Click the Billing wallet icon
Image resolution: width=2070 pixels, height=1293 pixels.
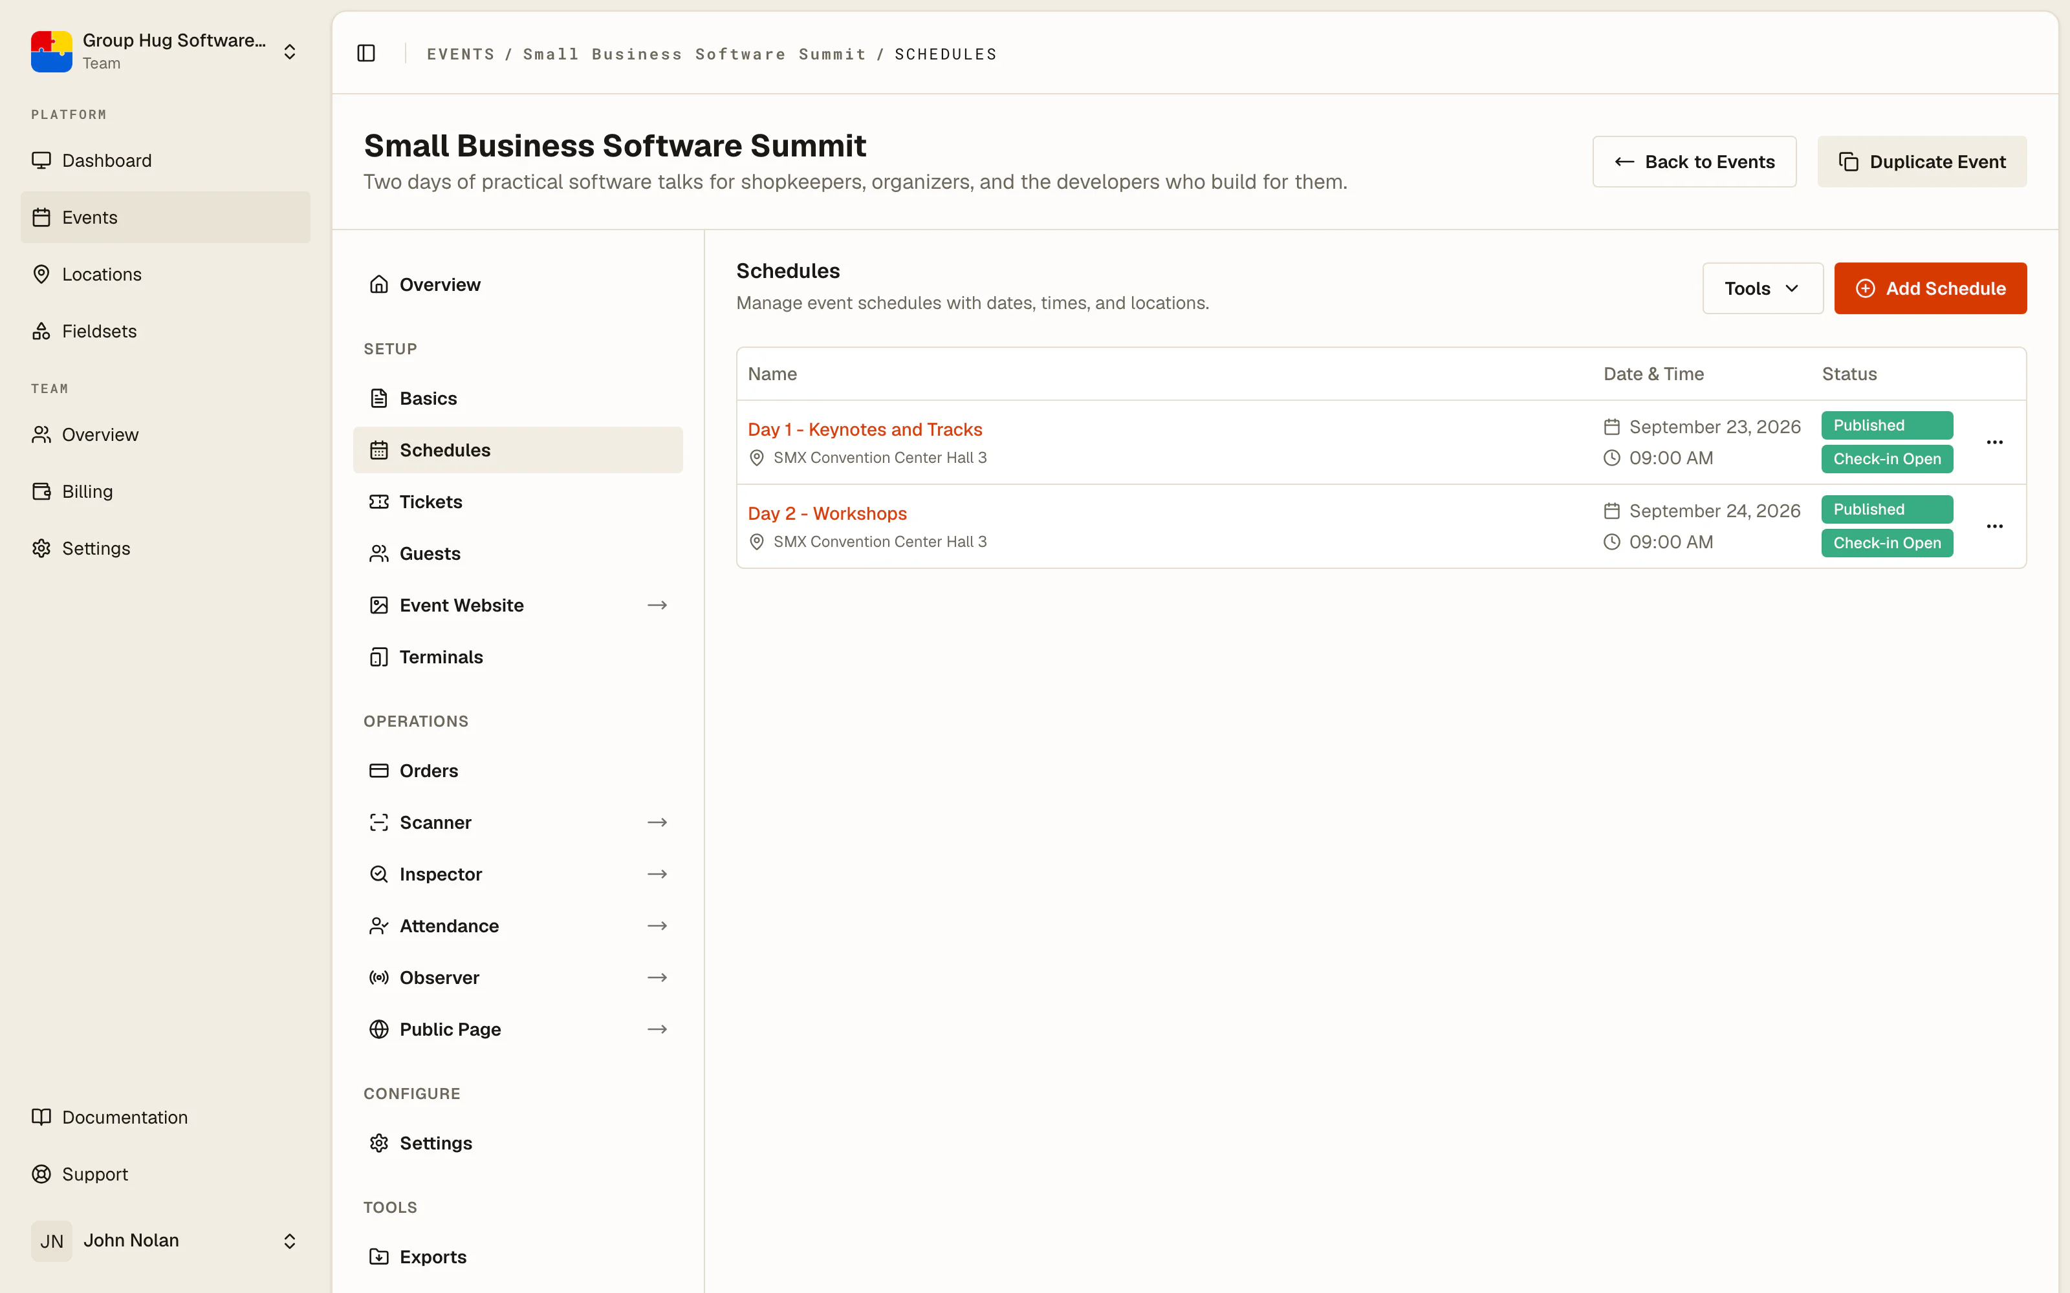coord(41,491)
